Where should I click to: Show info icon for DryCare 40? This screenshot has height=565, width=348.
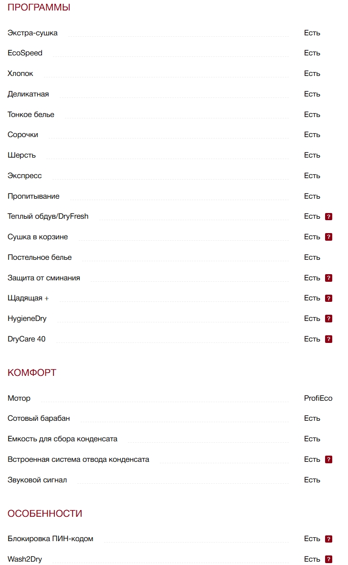pyautogui.click(x=328, y=339)
